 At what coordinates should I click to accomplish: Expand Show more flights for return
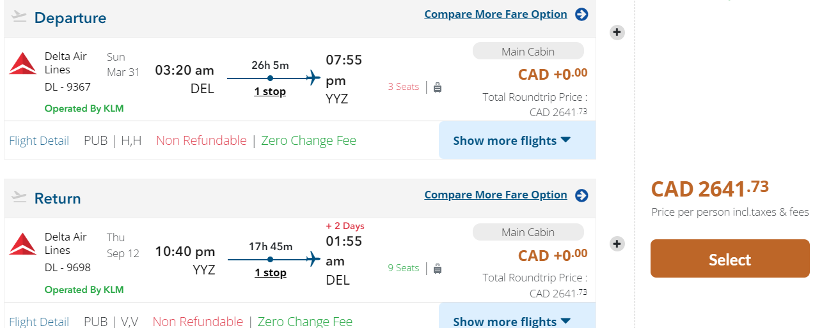[x=511, y=321]
